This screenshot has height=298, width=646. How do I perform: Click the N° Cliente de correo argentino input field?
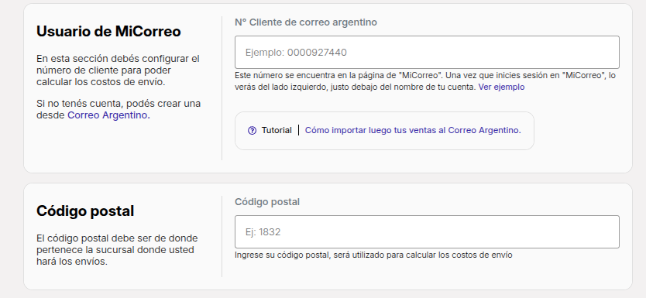[x=427, y=53]
